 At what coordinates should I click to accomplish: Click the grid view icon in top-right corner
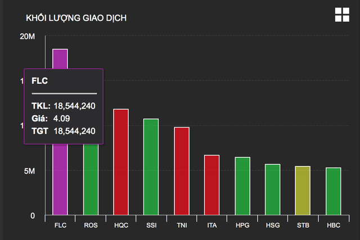pos(342,15)
